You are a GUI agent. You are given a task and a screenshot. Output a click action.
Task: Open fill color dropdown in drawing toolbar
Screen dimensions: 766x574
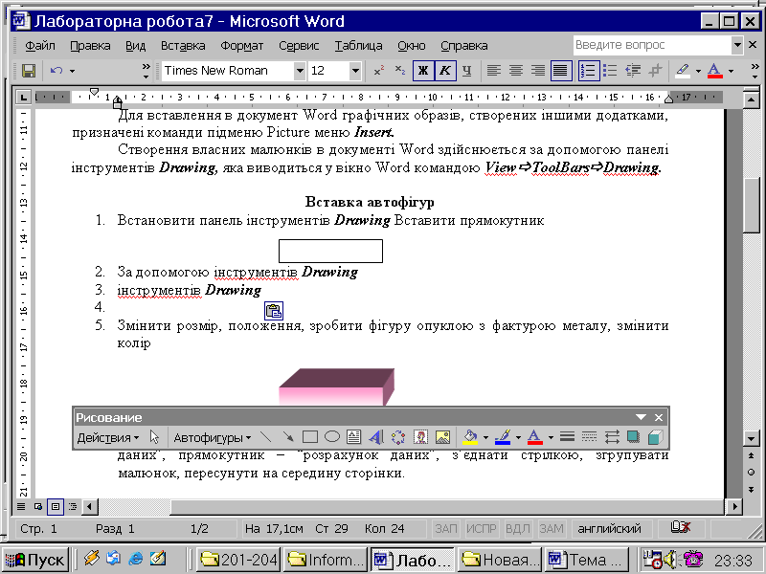(x=485, y=437)
